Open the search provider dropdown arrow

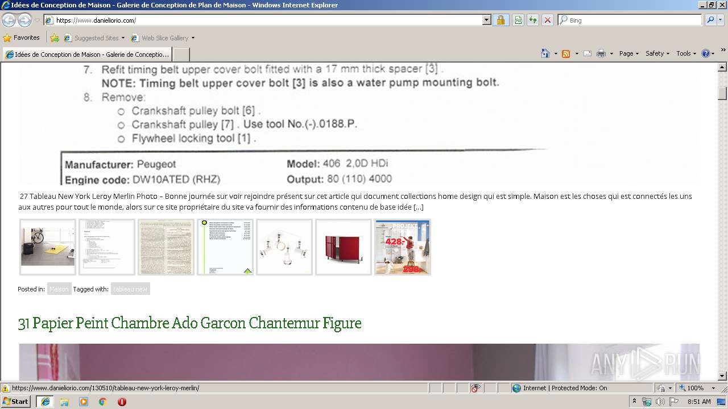[x=721, y=20]
